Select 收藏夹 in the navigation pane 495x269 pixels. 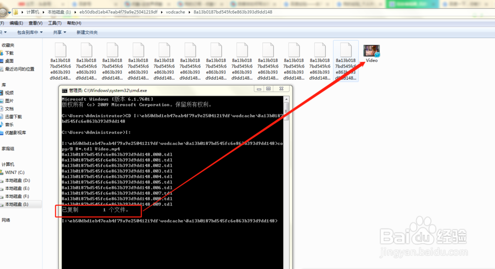(x=8, y=45)
